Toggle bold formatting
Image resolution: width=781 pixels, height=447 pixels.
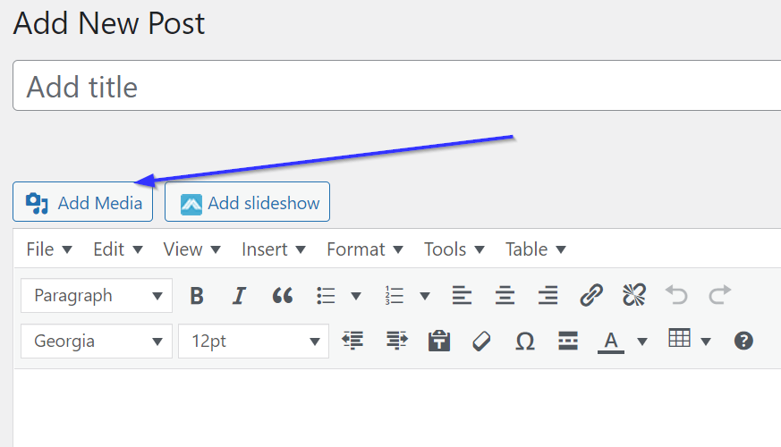point(198,296)
